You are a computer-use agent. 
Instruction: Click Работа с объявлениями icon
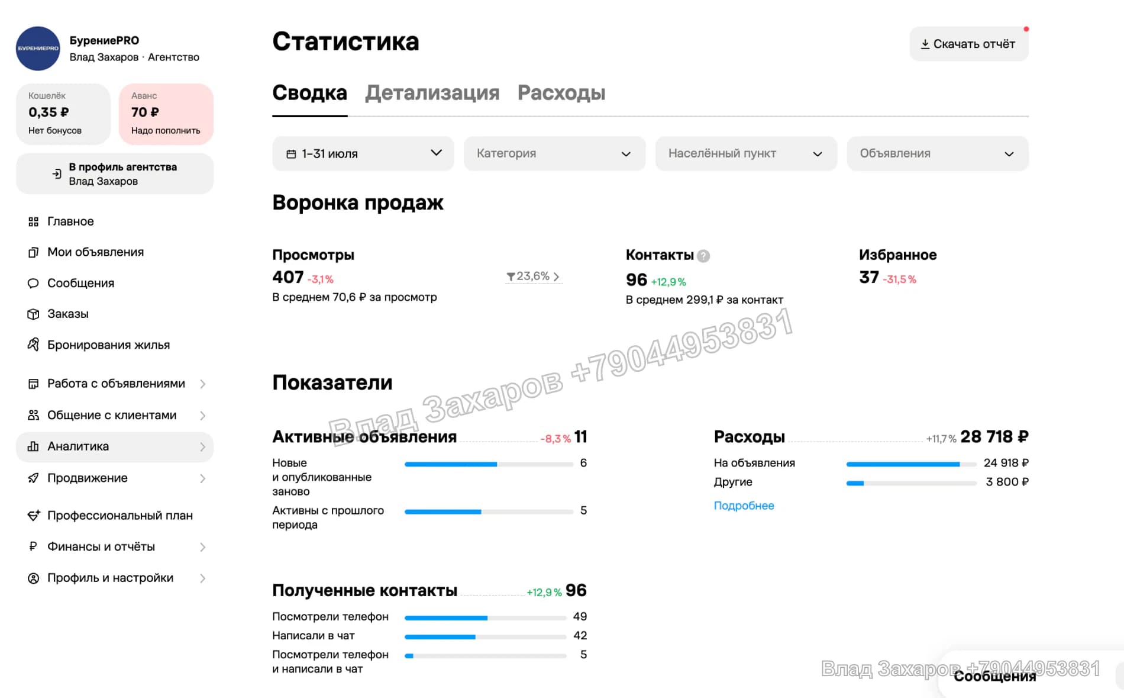33,384
